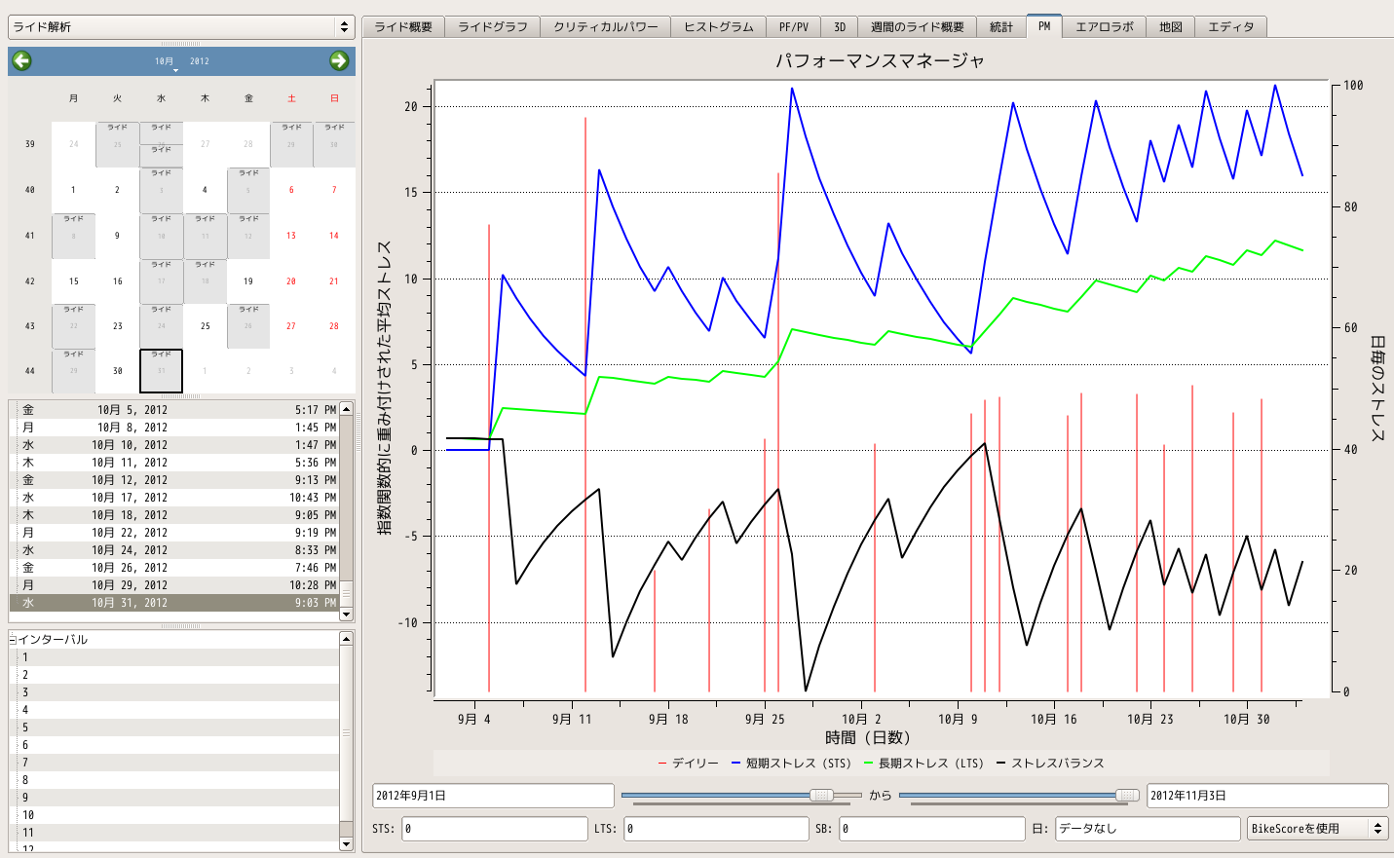Open the 週間のライド概要 tab
Image resolution: width=1394 pixels, height=858 pixels.
[x=918, y=27]
